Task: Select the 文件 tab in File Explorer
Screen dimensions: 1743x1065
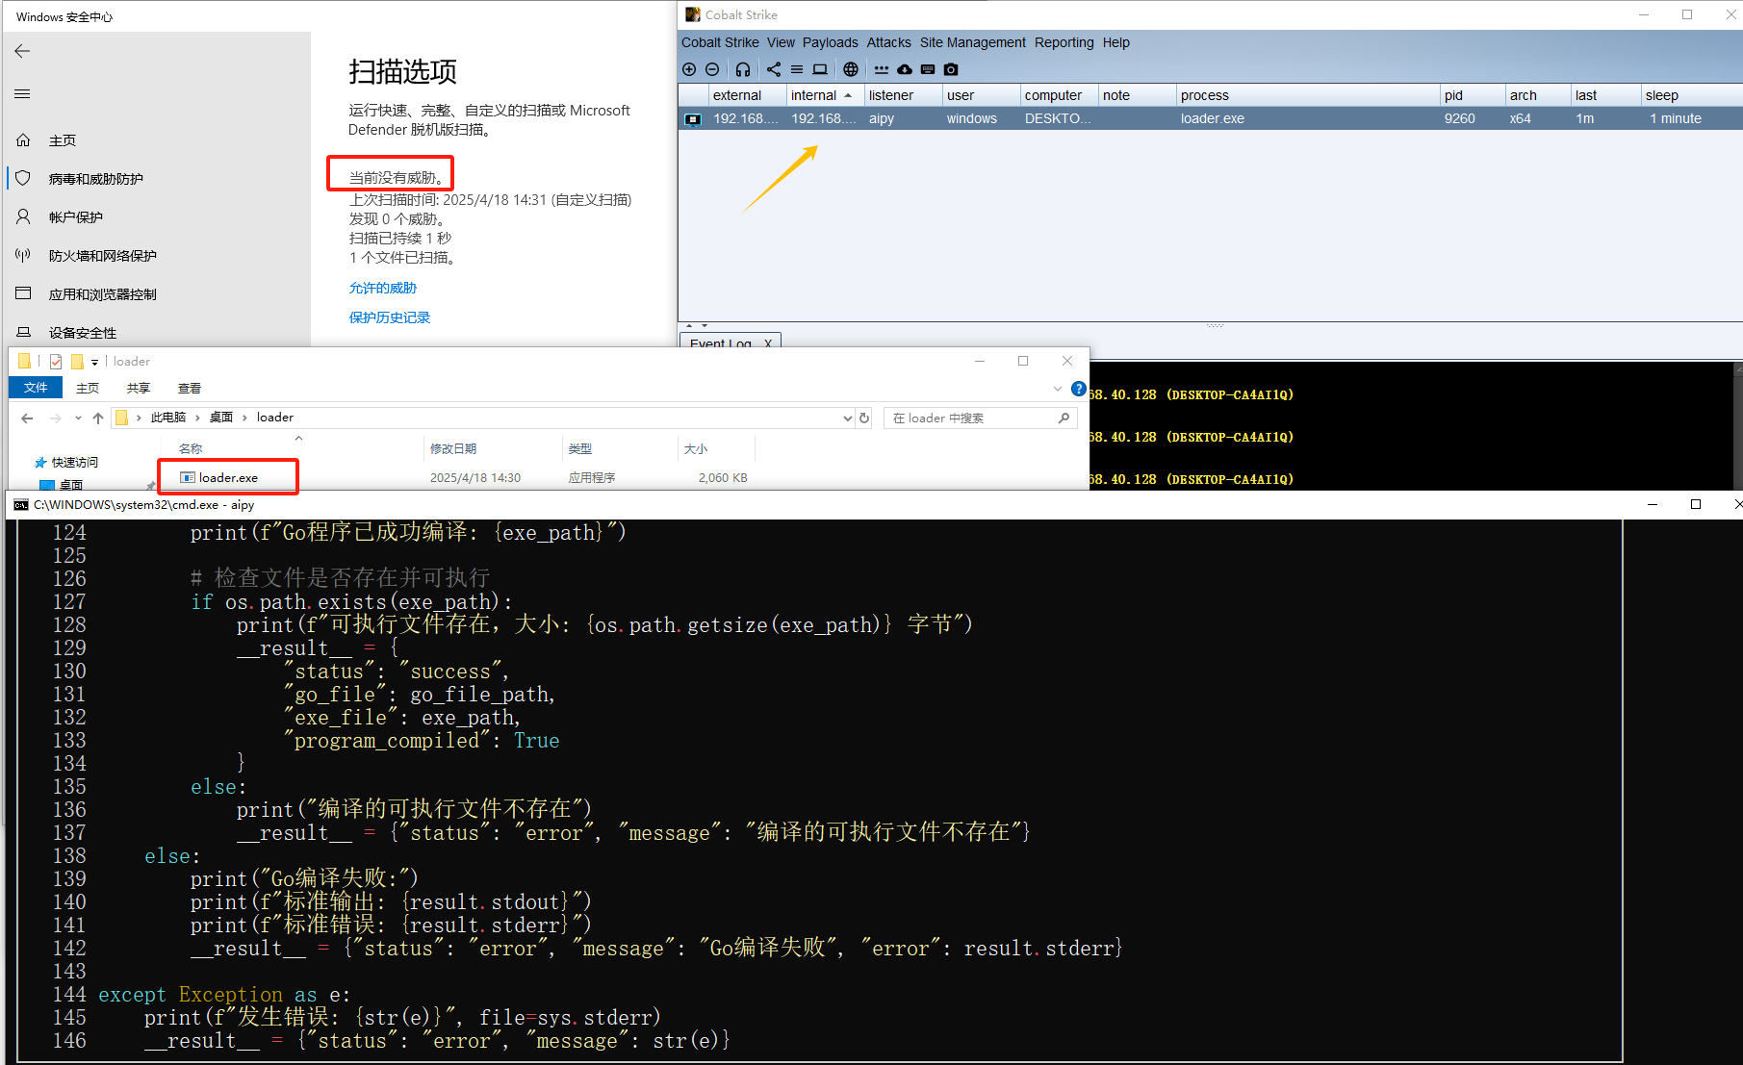Action: click(x=36, y=388)
